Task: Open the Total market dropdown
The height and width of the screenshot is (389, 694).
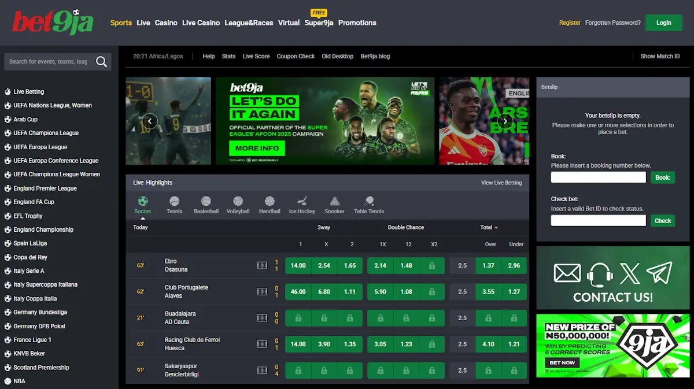Action: 489,227
